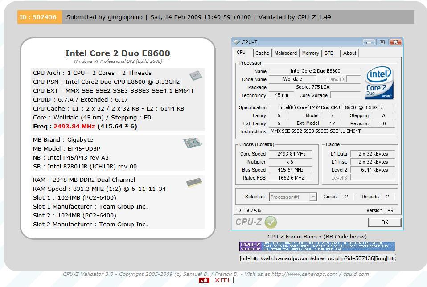The height and width of the screenshot is (287, 427).
Task: Click the Windows XP Professional SP2 subtitle
Action: point(118,61)
